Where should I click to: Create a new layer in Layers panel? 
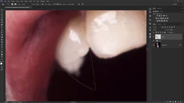pos(178,102)
